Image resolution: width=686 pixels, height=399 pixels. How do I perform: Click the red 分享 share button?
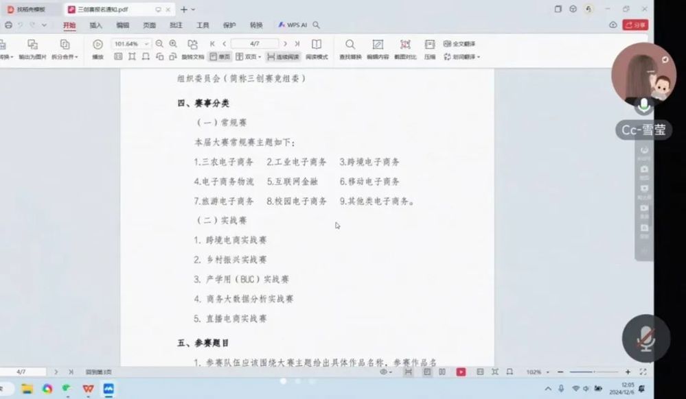[x=635, y=25]
